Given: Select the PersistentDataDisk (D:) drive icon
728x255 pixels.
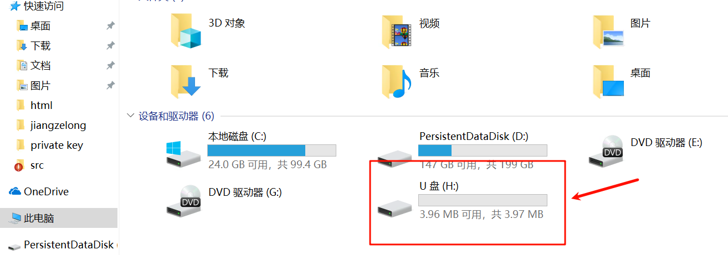Looking at the screenshot, I should 394,158.
